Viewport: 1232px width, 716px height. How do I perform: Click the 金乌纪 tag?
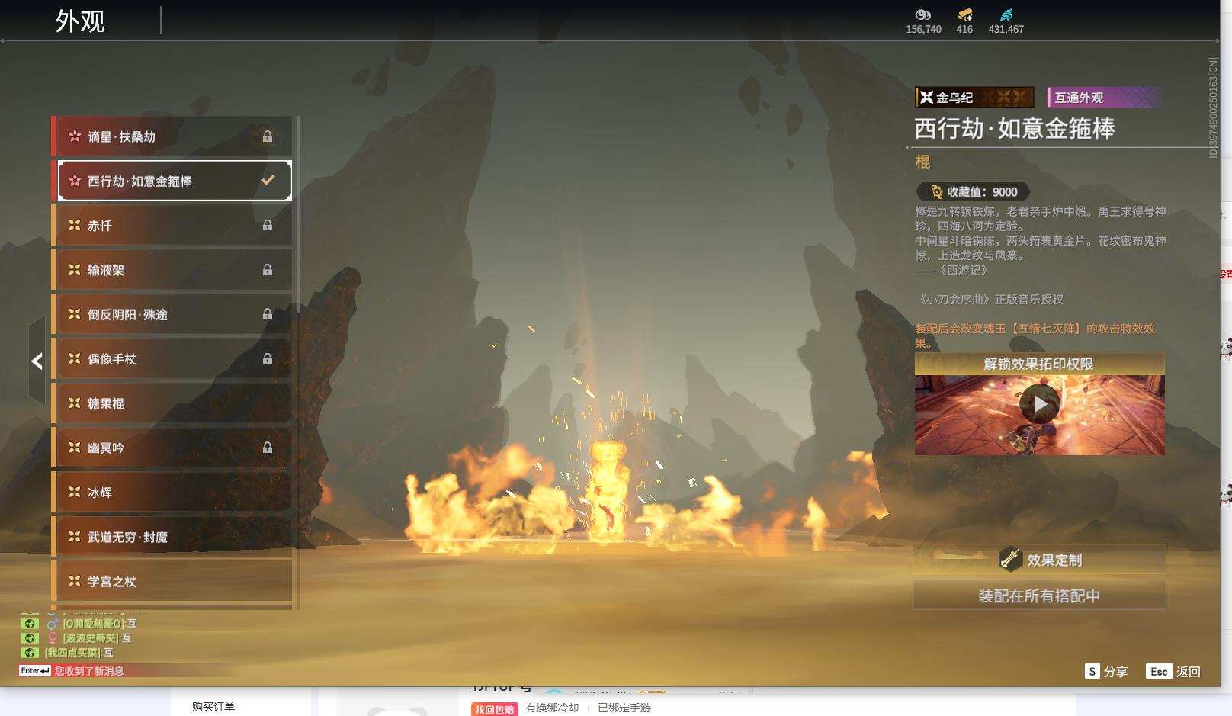(x=974, y=98)
